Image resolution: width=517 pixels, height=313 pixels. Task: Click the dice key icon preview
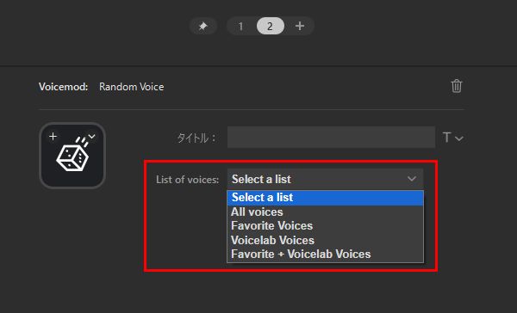[72, 156]
